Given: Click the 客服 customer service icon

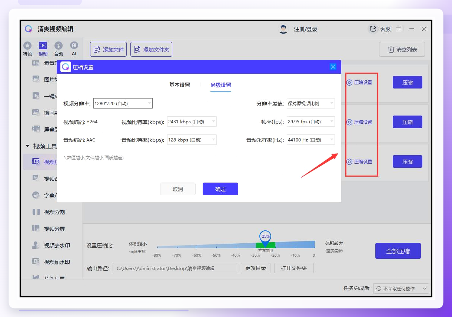Looking at the screenshot, I should coord(373,29).
